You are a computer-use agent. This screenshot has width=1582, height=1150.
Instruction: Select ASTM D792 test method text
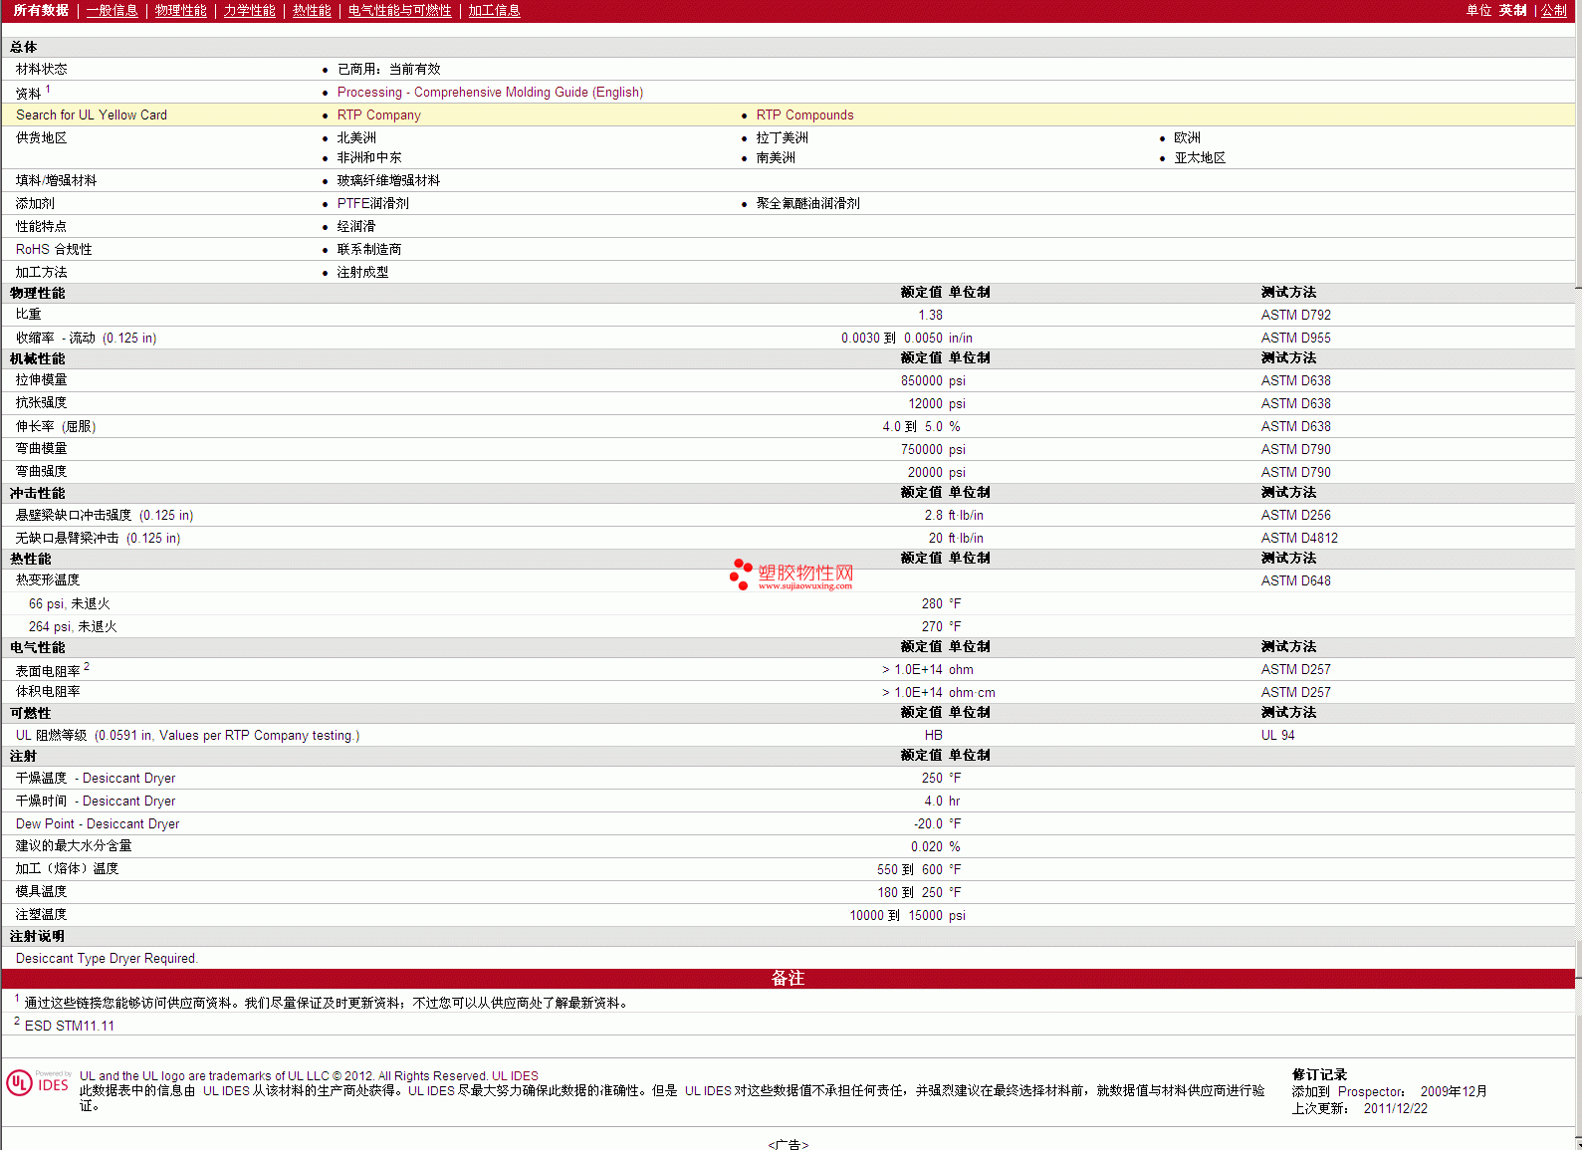coord(1295,315)
